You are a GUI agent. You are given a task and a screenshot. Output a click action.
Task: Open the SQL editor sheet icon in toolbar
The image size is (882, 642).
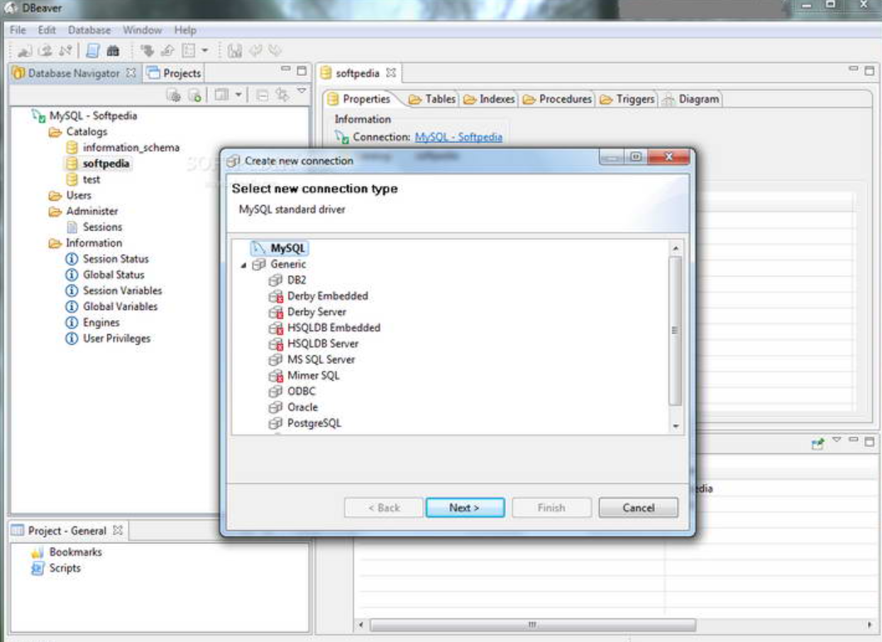[x=93, y=51]
